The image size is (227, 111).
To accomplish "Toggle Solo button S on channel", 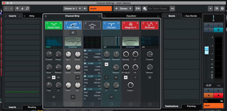I will pyautogui.click(x=218, y=25).
